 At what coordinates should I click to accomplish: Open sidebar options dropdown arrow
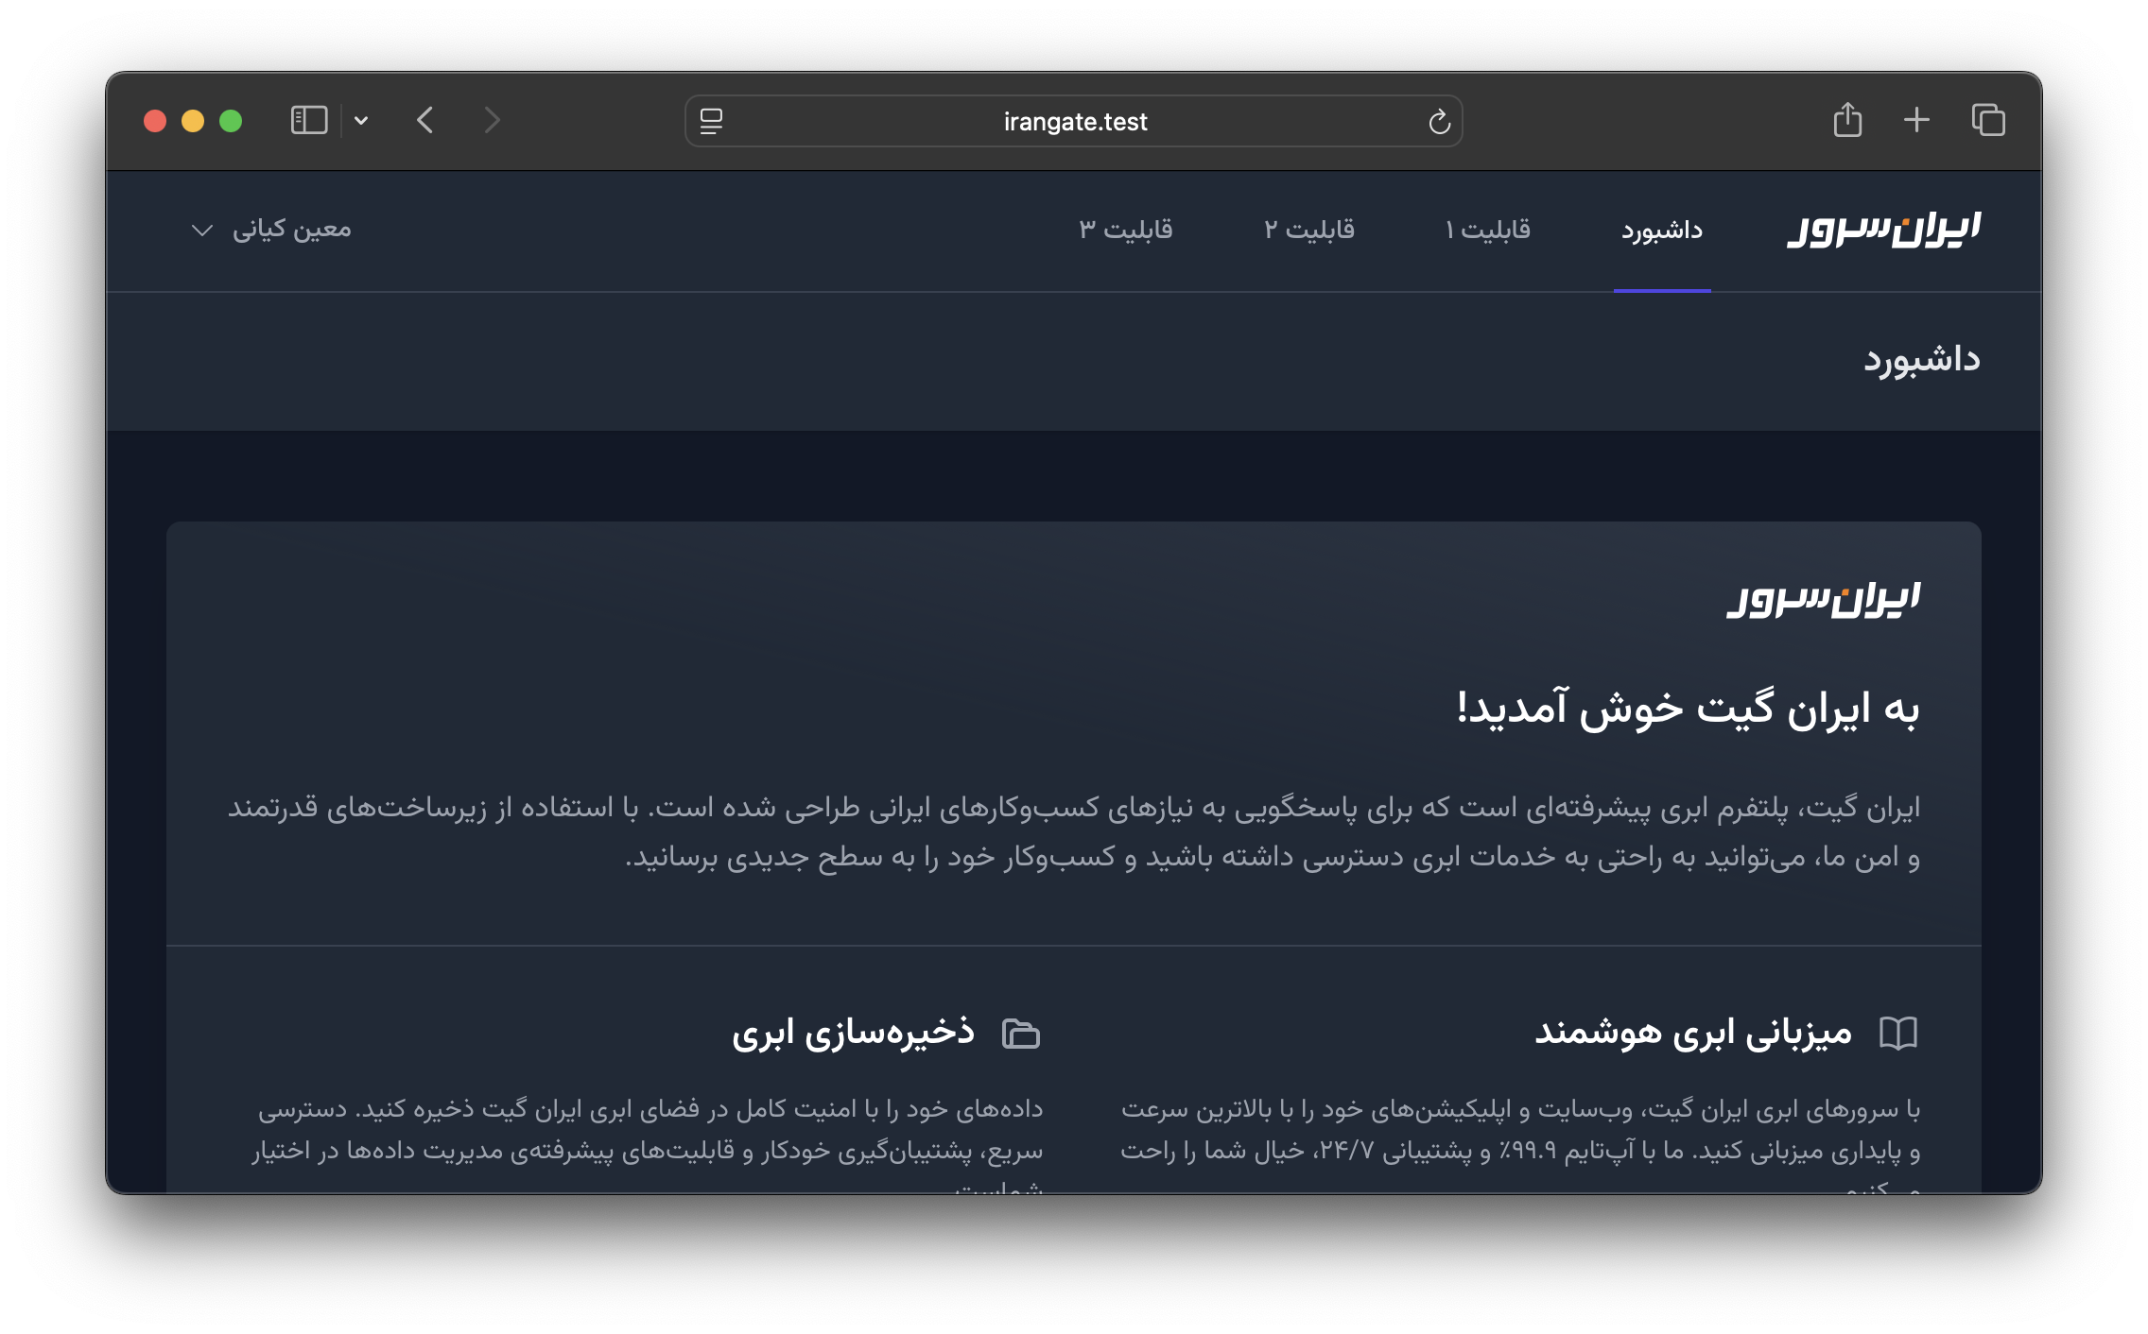(x=361, y=121)
